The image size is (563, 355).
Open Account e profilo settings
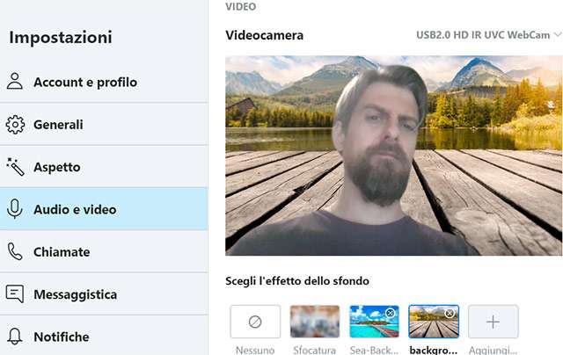[104, 82]
